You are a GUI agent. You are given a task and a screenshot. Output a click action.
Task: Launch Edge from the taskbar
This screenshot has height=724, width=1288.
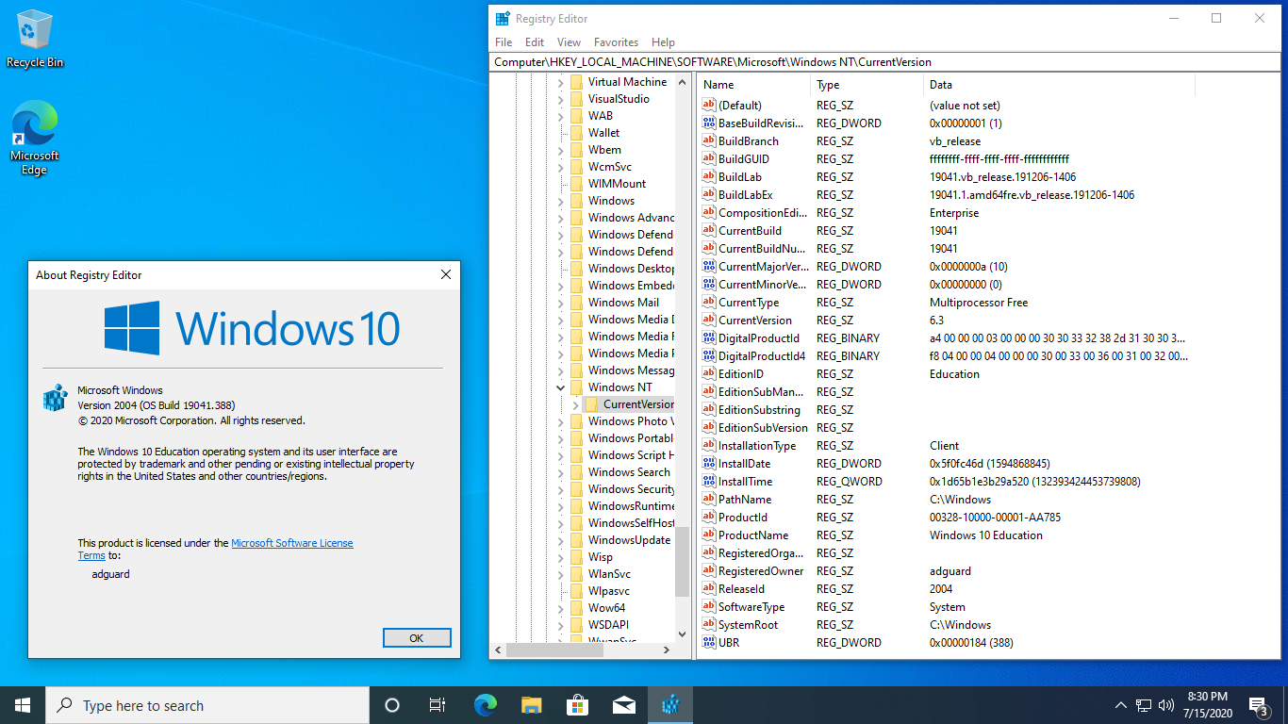pyautogui.click(x=485, y=705)
